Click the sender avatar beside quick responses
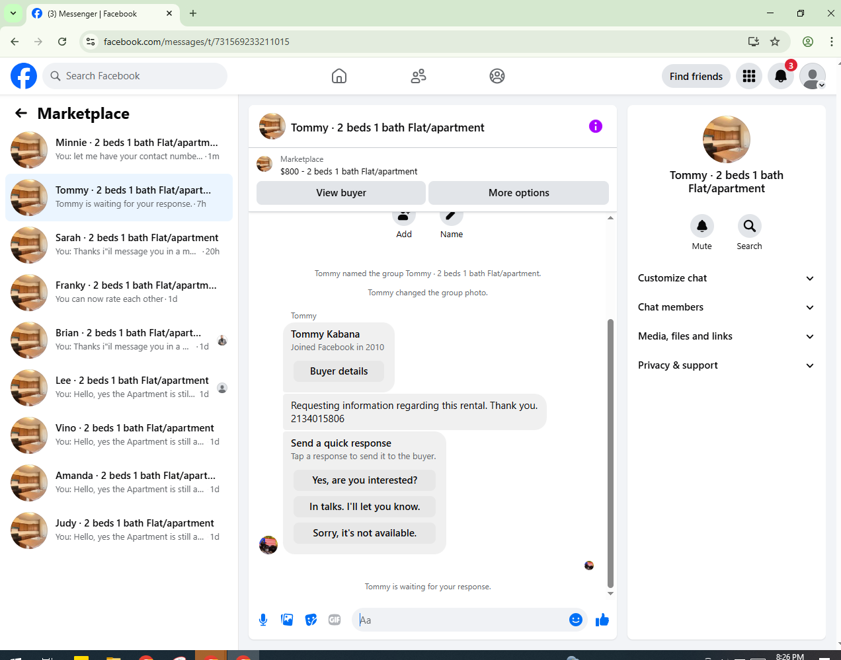The height and width of the screenshot is (660, 841). 268,545
